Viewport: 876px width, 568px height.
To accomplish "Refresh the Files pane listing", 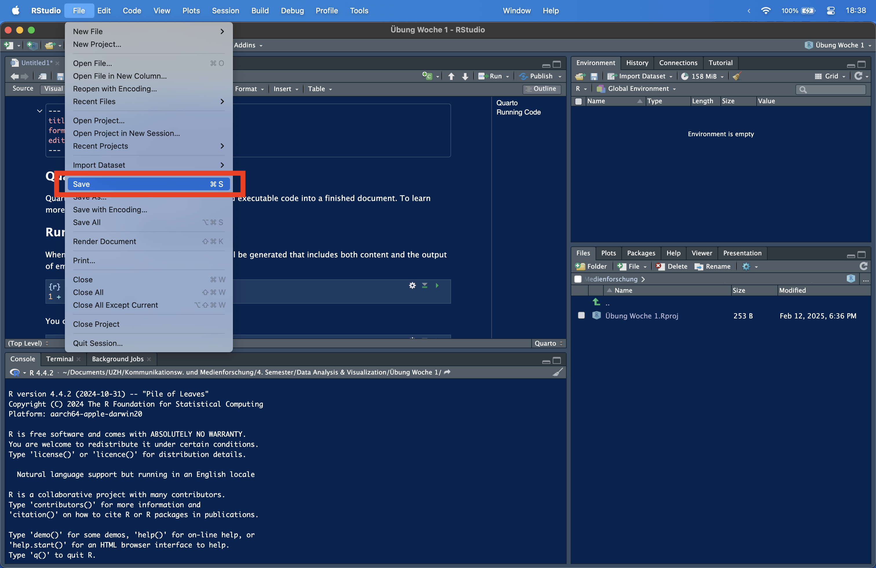I will click(864, 266).
